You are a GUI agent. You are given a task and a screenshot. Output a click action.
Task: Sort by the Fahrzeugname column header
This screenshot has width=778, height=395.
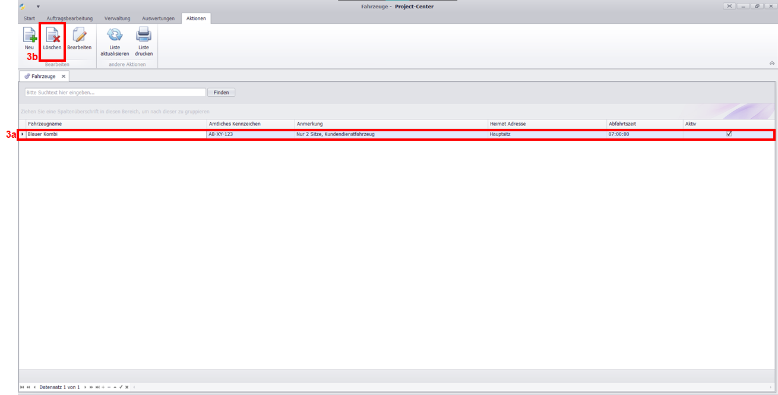point(116,124)
